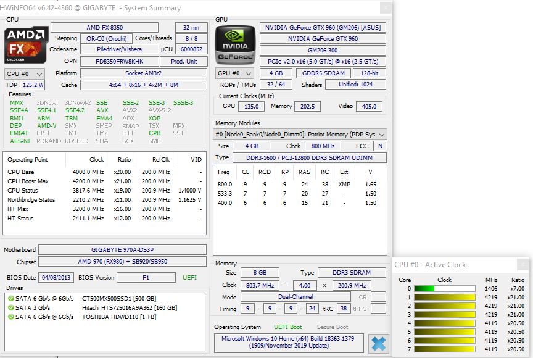
Task: Open the GPU #0 selector dropdown
Action: pos(234,73)
